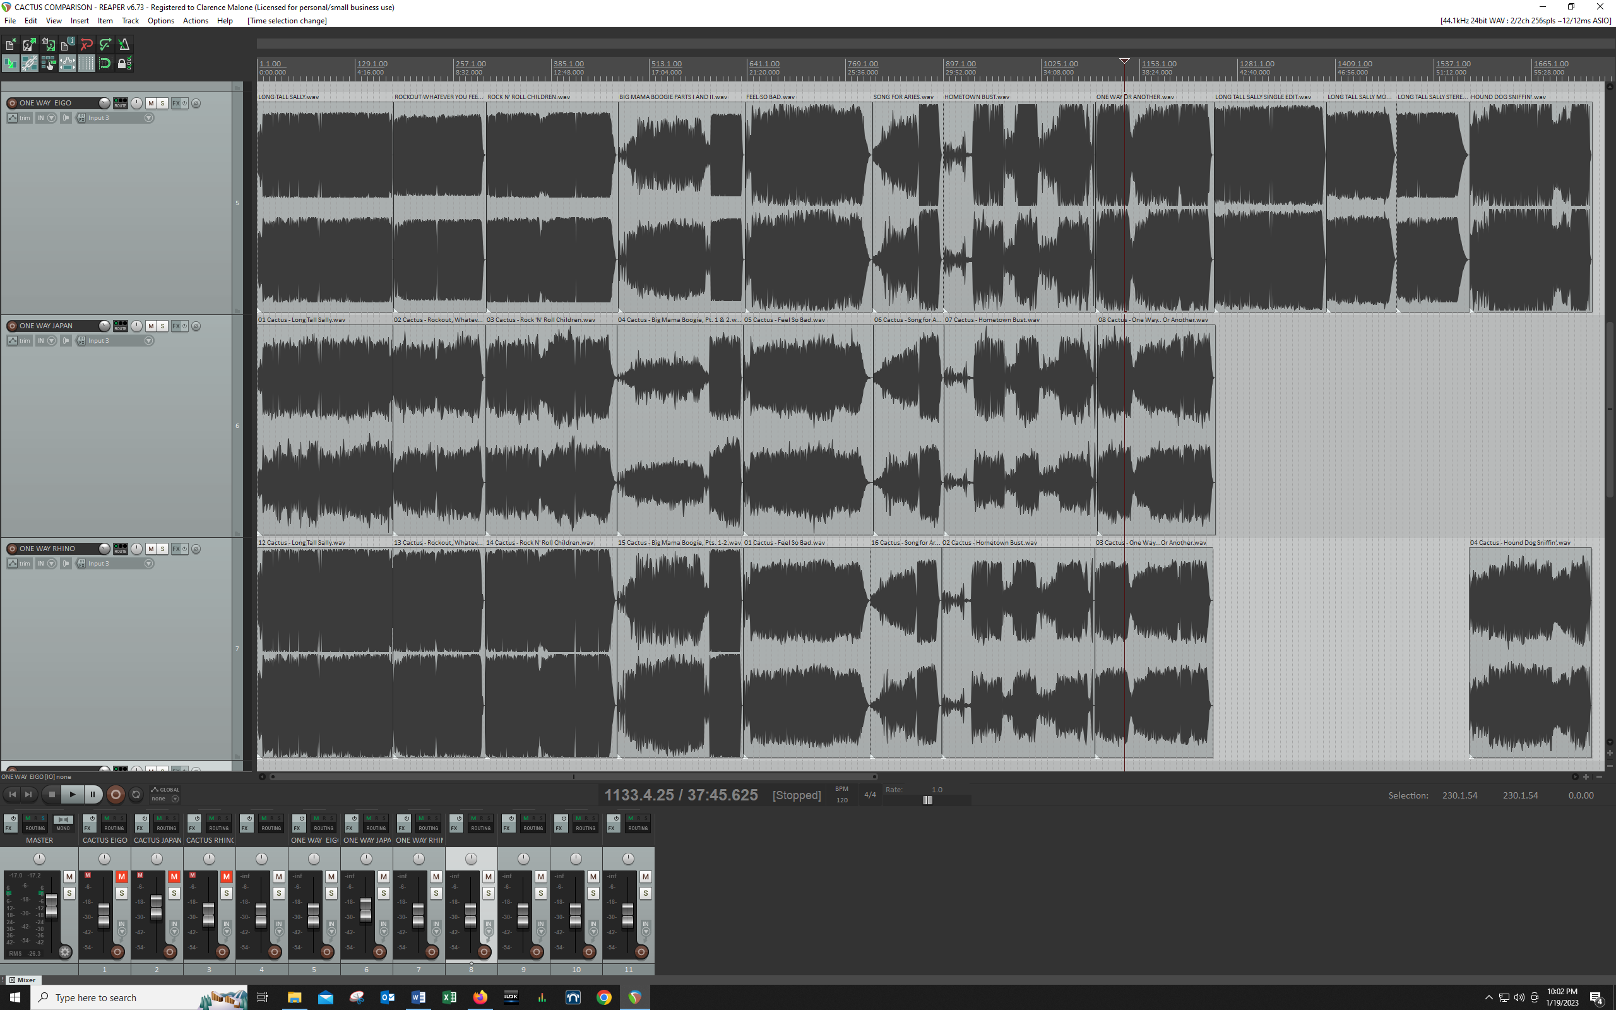Unmute CACTUS EIGO mixer channel
The height and width of the screenshot is (1010, 1616).
tap(122, 876)
